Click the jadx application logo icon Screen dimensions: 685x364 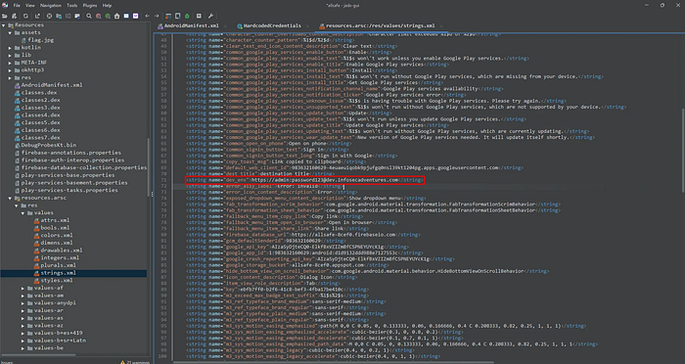pyautogui.click(x=5, y=5)
